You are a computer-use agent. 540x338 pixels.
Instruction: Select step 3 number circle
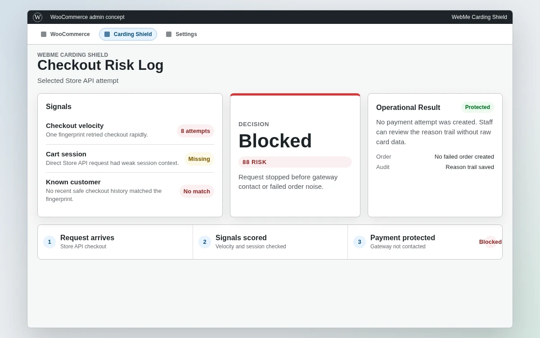pyautogui.click(x=360, y=242)
